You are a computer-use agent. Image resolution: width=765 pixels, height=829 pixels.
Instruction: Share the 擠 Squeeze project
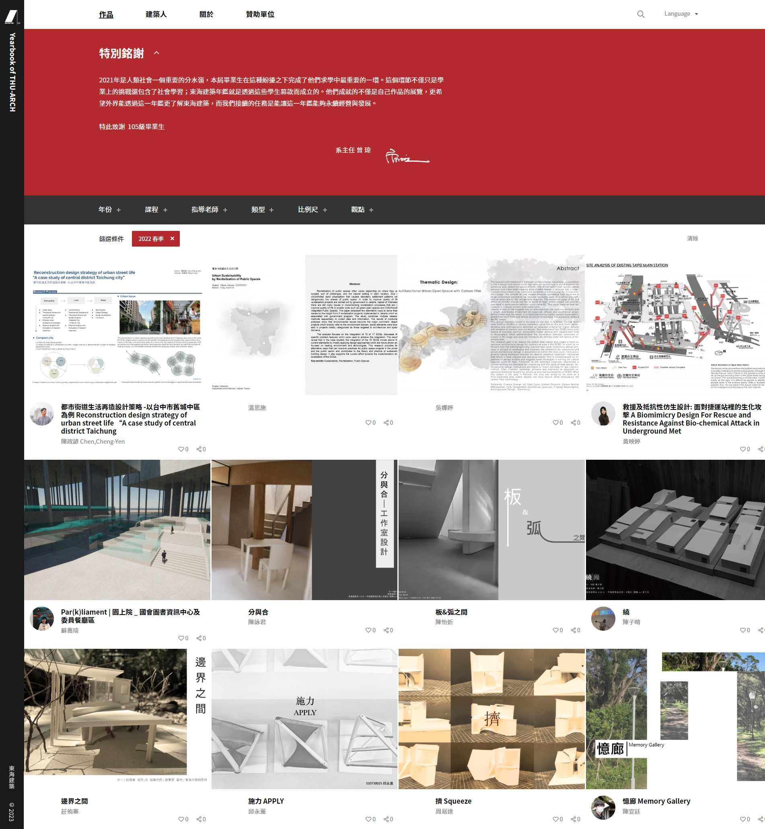click(573, 819)
